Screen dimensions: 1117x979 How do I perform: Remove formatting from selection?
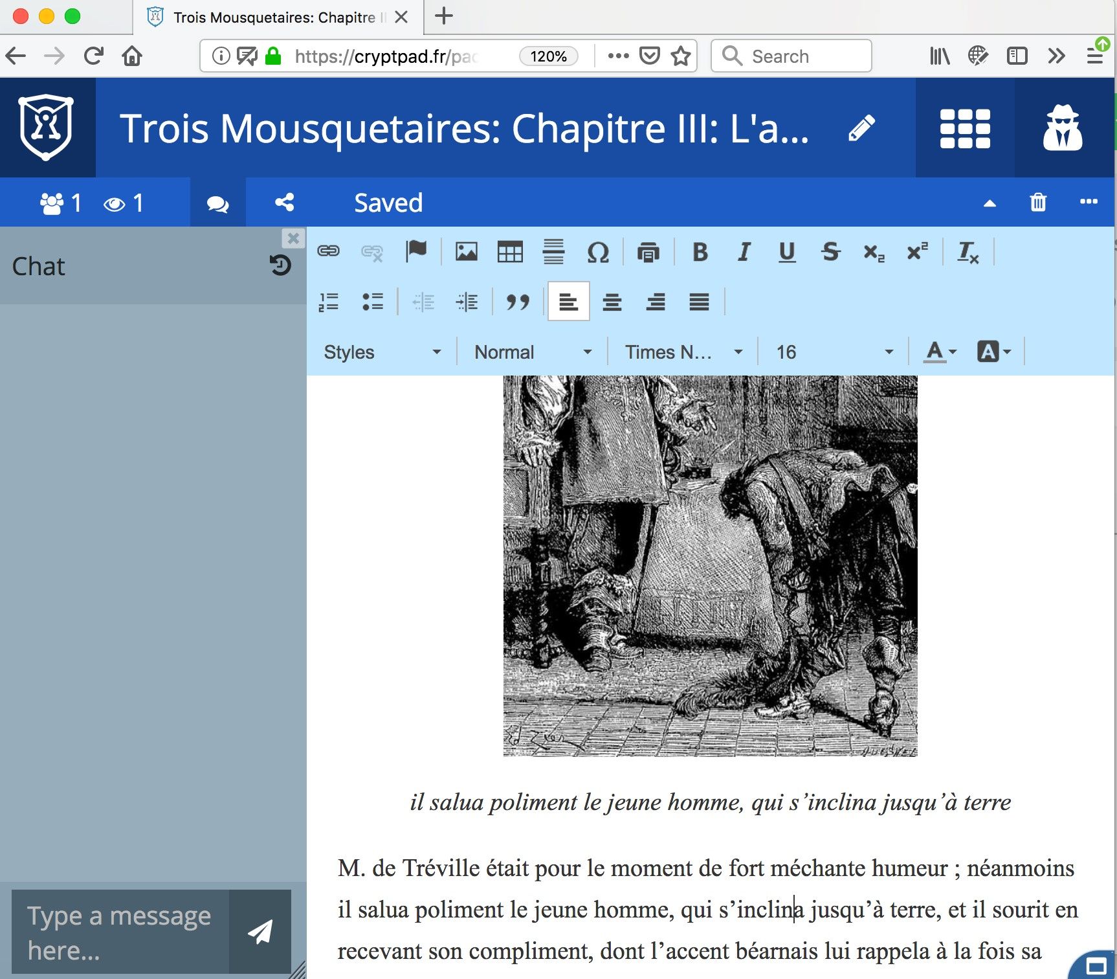[x=968, y=252]
